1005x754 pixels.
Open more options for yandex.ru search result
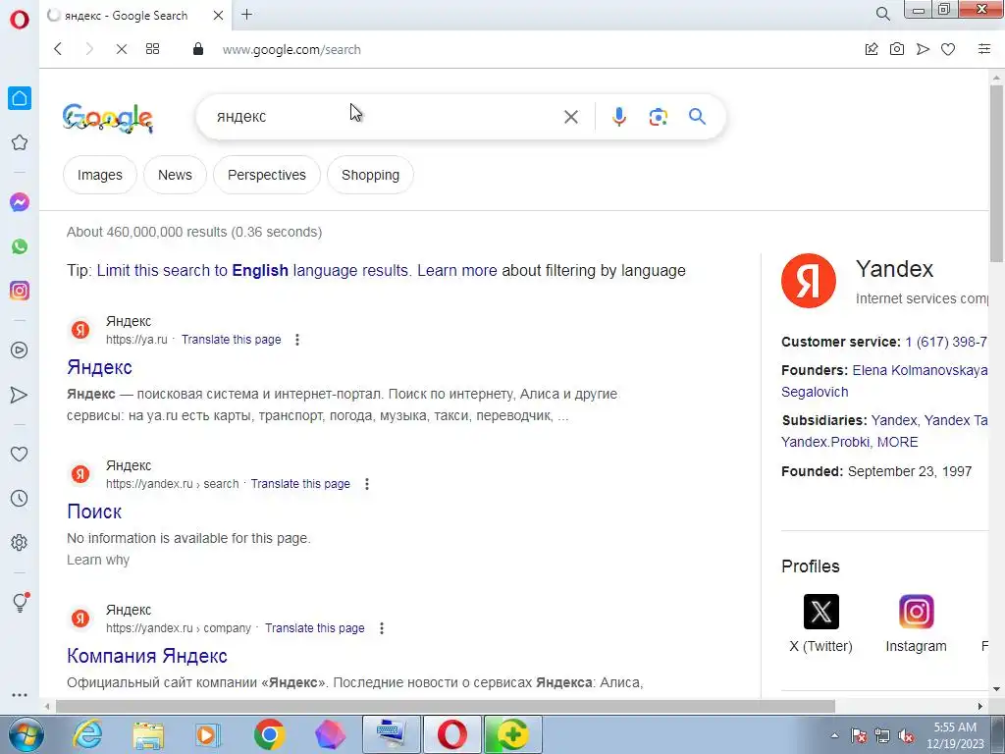coord(367,484)
